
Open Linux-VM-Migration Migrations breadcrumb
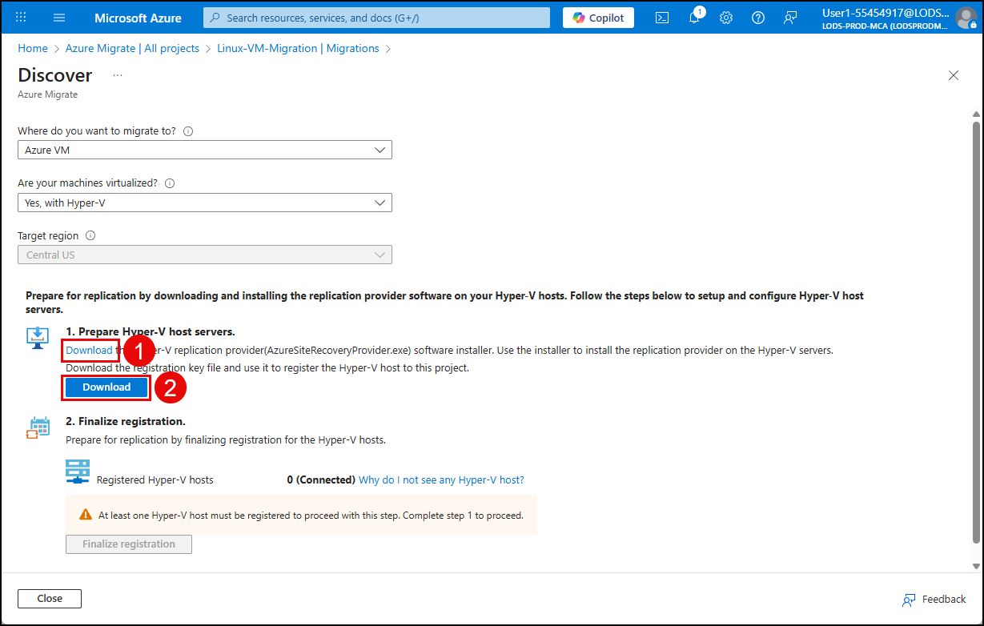pyautogui.click(x=298, y=48)
